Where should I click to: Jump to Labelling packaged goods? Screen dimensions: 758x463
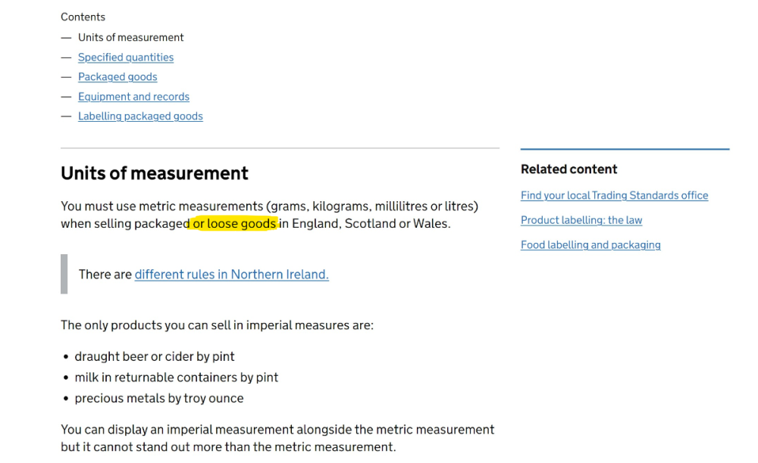[x=140, y=117]
